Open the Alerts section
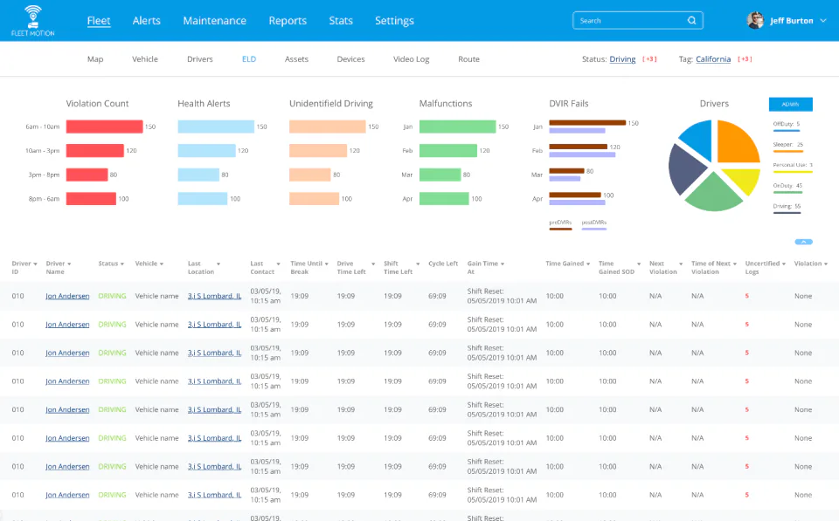This screenshot has height=521, width=839. pos(146,20)
